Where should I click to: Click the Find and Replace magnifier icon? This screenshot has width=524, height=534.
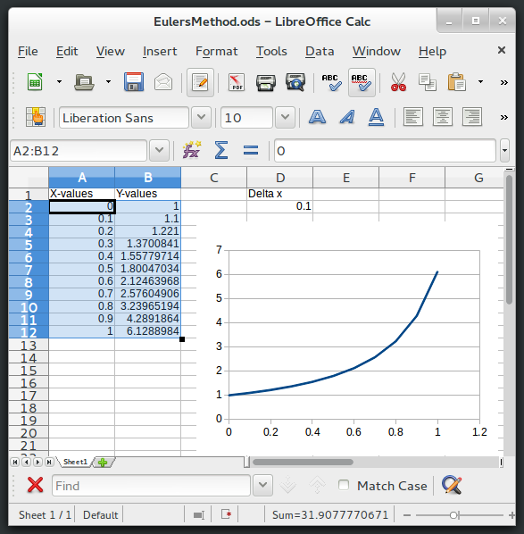(x=452, y=485)
